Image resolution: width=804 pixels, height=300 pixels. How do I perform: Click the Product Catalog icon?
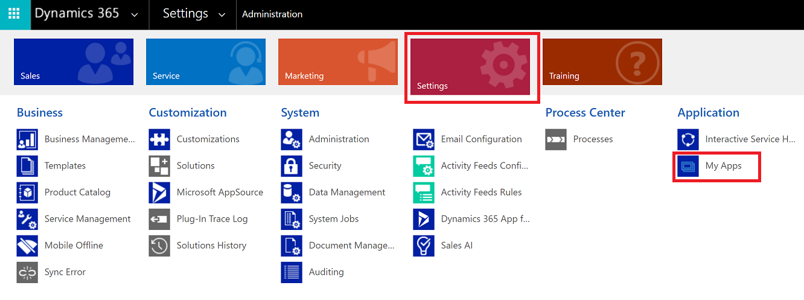pyautogui.click(x=27, y=193)
